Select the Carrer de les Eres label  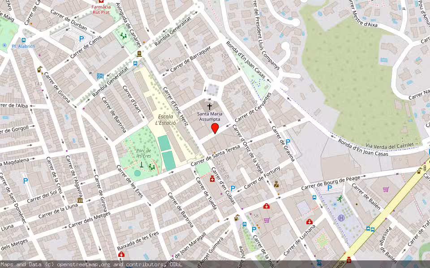click(130, 181)
